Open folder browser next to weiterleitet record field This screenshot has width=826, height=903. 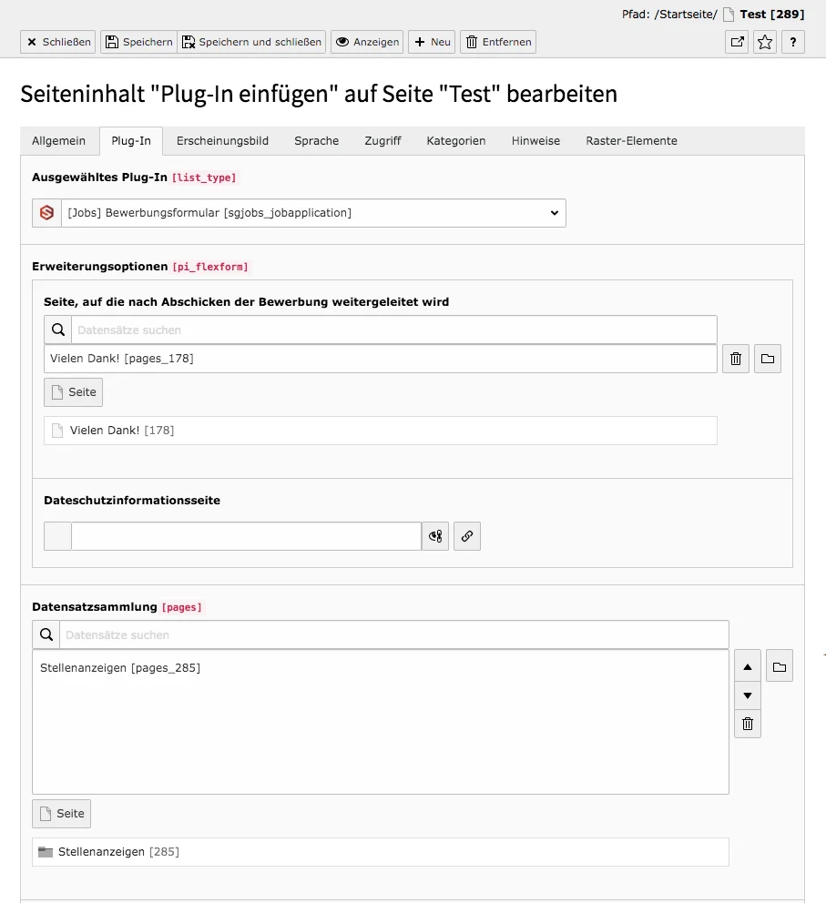click(767, 358)
